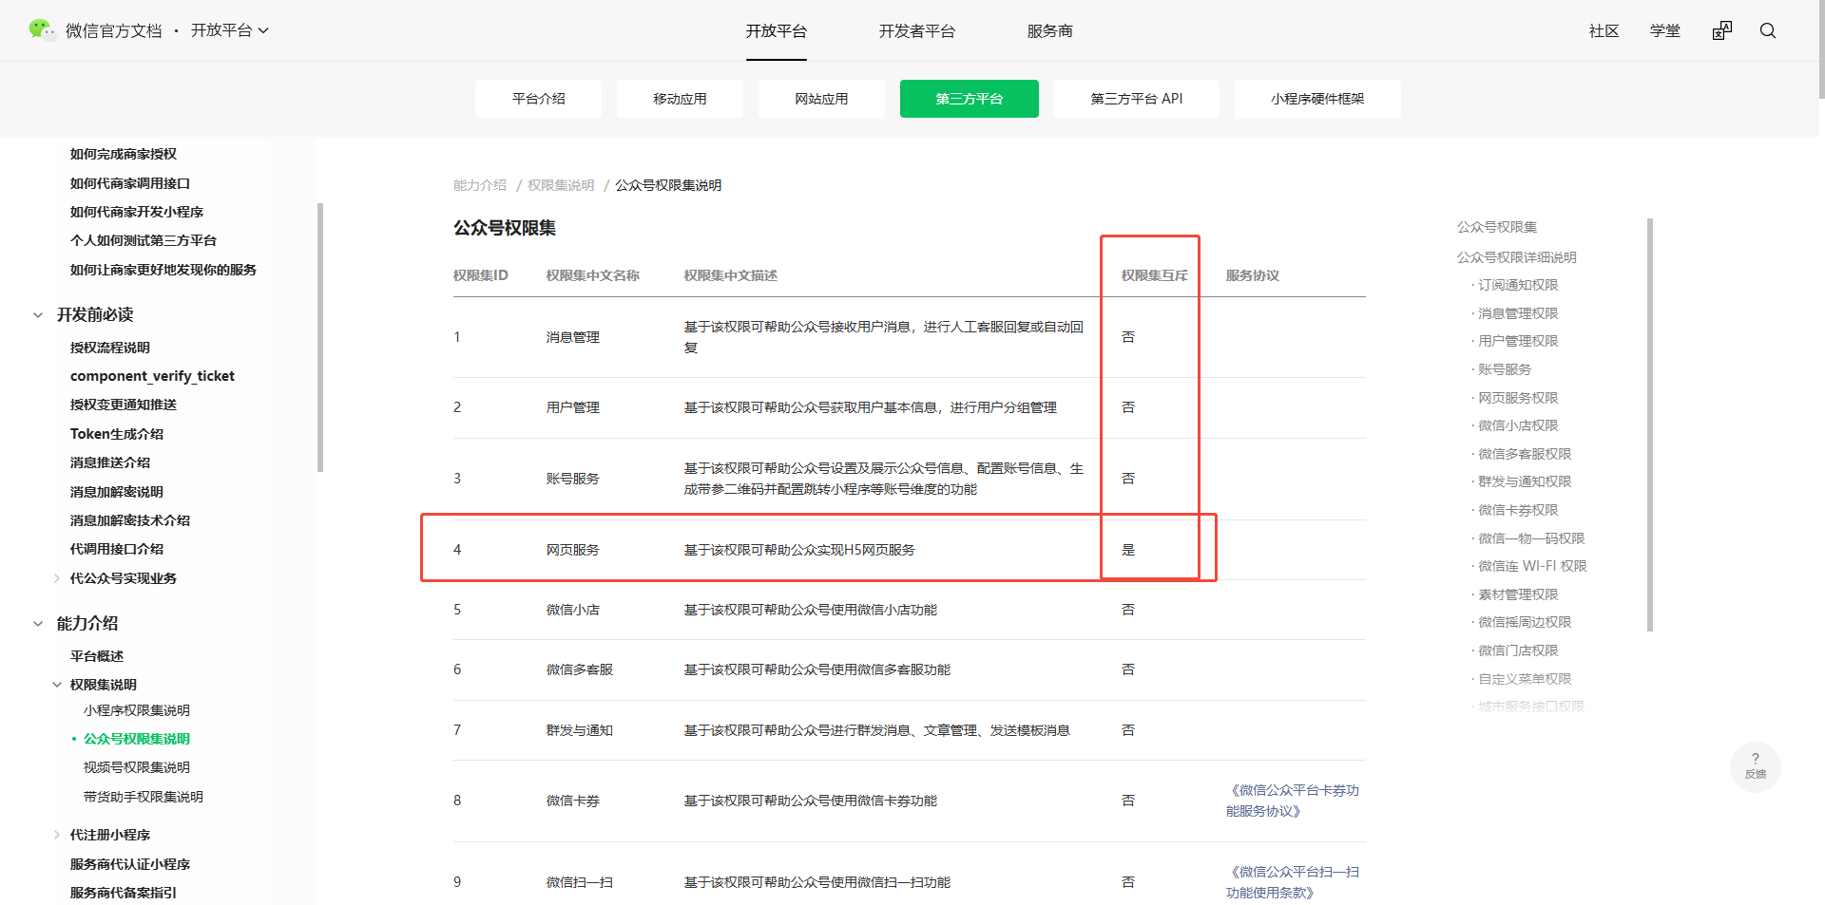Open the 微信公众平台扫一扫功能使用条款 link
Image resolution: width=1825 pixels, height=905 pixels.
(1293, 882)
